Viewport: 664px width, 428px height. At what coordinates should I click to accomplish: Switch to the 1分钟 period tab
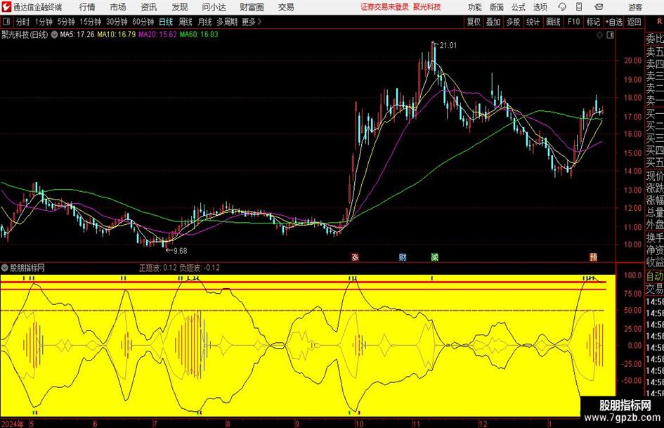click(44, 22)
